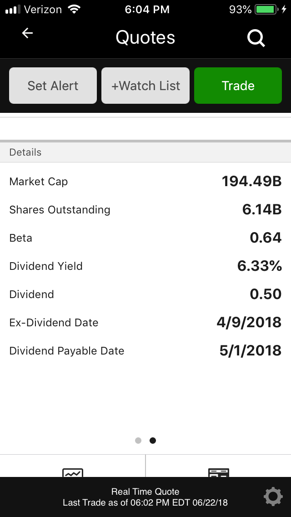291x517 pixels.
Task: Tap the Quotes title in header
Action: tap(145, 37)
